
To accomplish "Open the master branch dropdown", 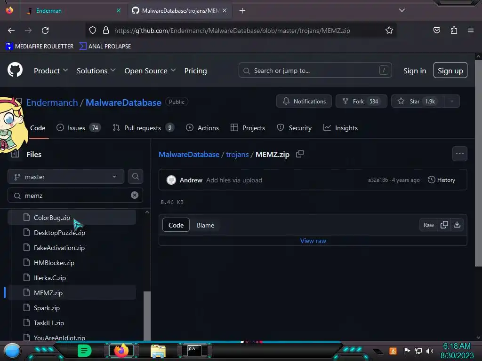I will 66,177.
